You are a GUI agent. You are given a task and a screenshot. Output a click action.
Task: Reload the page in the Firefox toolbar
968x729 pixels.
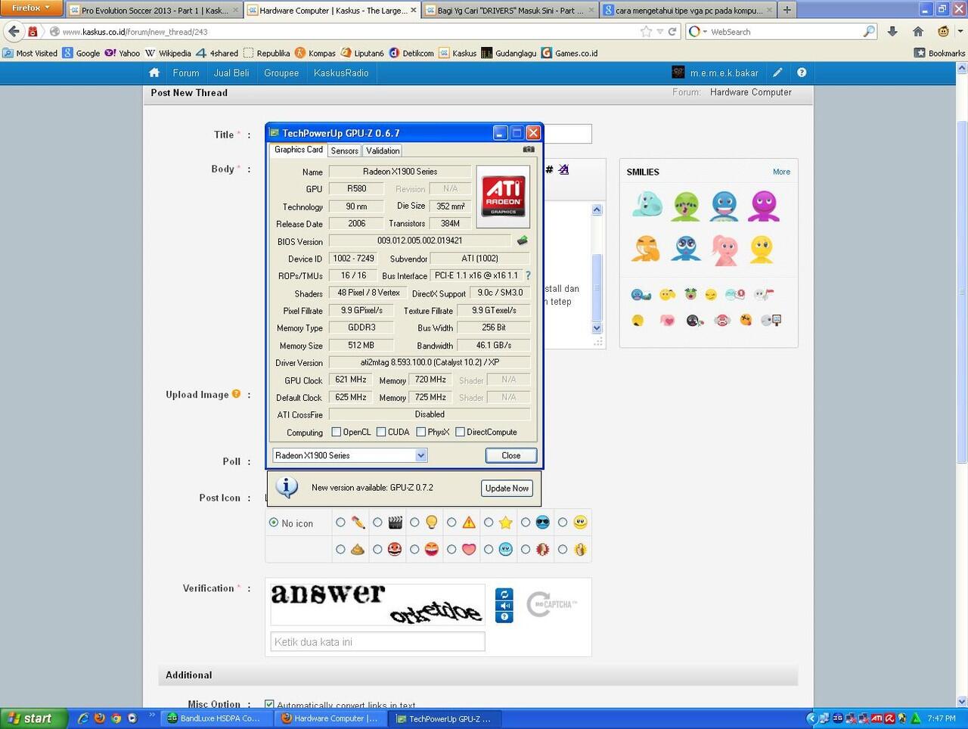[672, 32]
